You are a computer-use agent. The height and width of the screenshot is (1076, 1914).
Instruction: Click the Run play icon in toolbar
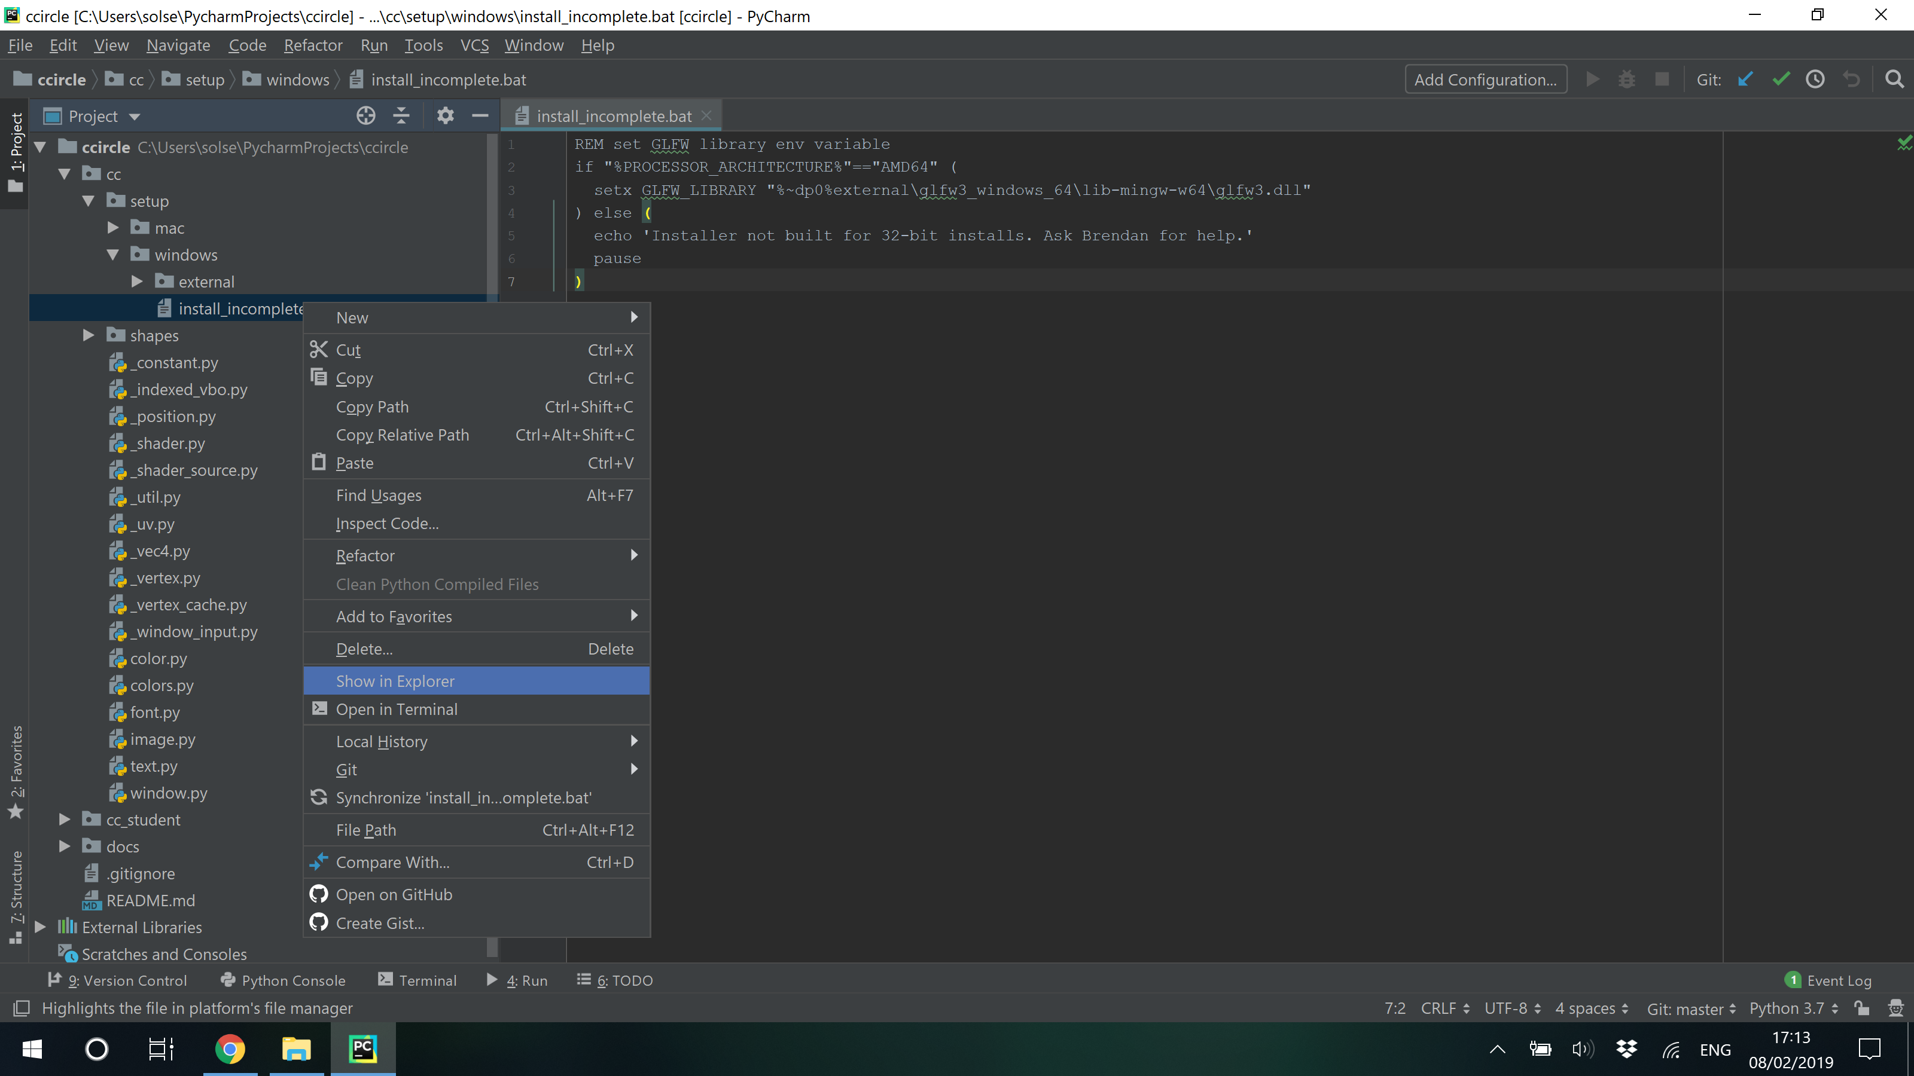pyautogui.click(x=1592, y=79)
